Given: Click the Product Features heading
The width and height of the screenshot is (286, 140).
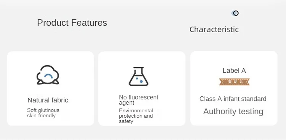Looking at the screenshot, I should tap(72, 23).
